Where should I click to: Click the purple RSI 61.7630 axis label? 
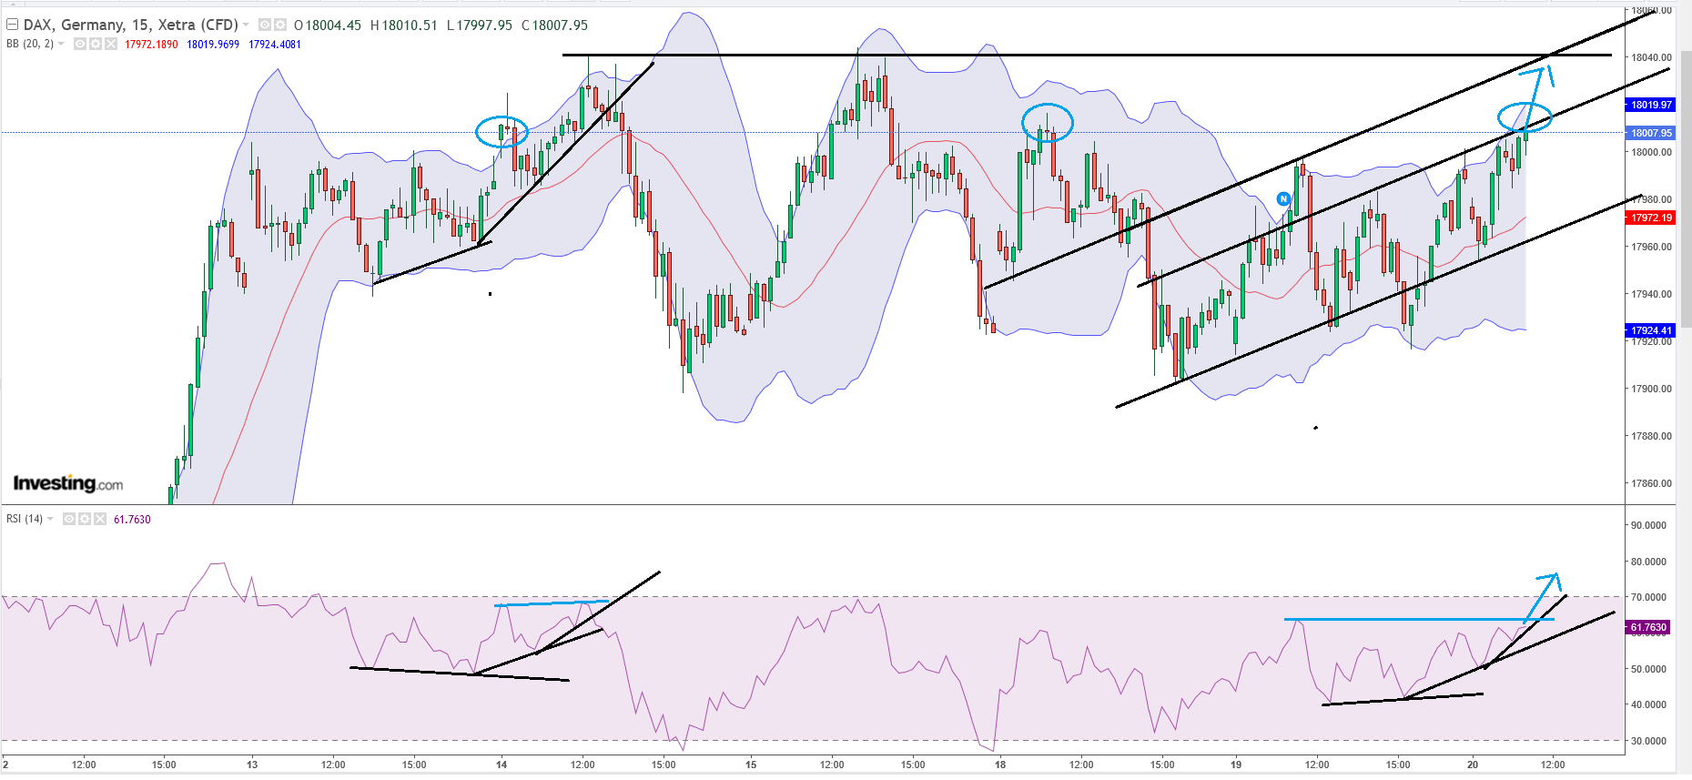click(x=1648, y=627)
